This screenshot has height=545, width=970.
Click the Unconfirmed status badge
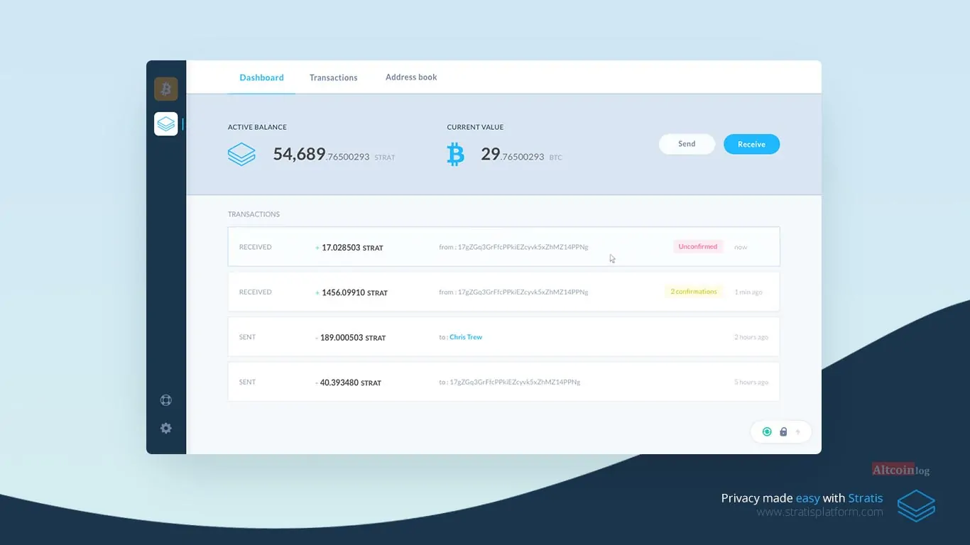coord(698,247)
